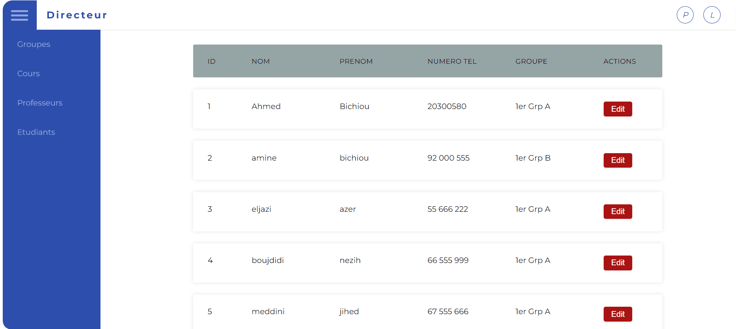Viewport: 737px width, 329px height.
Task: Select the first name nezih
Action: pyautogui.click(x=350, y=260)
